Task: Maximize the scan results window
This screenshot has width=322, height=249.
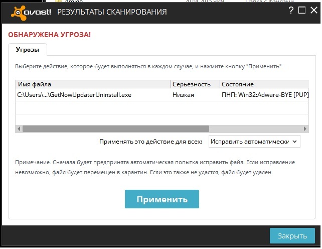Action: coord(302,10)
